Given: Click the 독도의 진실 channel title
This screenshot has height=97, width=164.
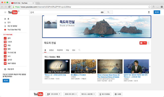Looking at the screenshot, I should (x=50, y=43).
